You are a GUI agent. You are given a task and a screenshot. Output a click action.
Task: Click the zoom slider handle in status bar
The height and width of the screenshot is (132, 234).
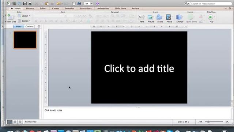(x=208, y=122)
